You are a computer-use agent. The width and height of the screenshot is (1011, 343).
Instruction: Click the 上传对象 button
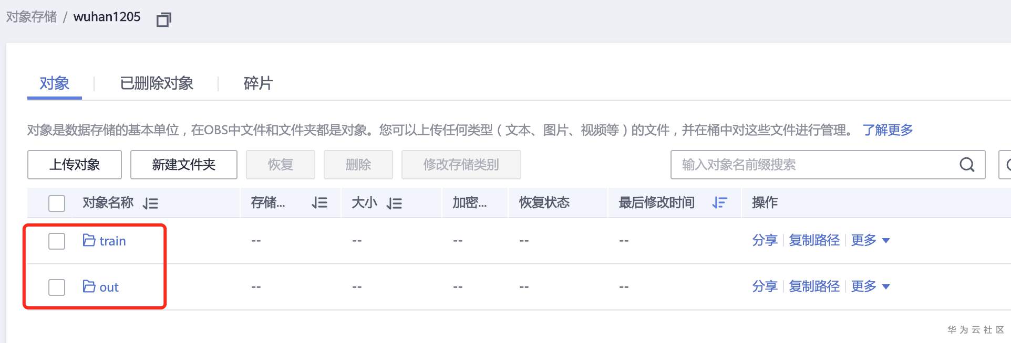tap(75, 165)
